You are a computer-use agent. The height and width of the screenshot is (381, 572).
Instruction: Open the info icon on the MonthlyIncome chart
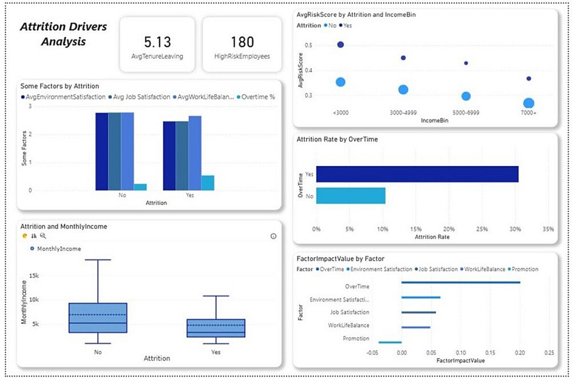pos(273,236)
